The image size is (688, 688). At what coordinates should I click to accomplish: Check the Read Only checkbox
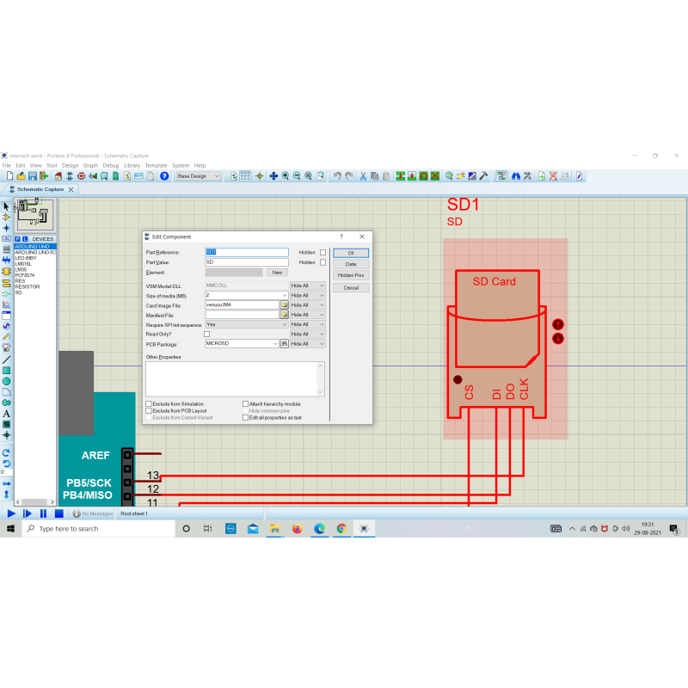click(x=206, y=334)
